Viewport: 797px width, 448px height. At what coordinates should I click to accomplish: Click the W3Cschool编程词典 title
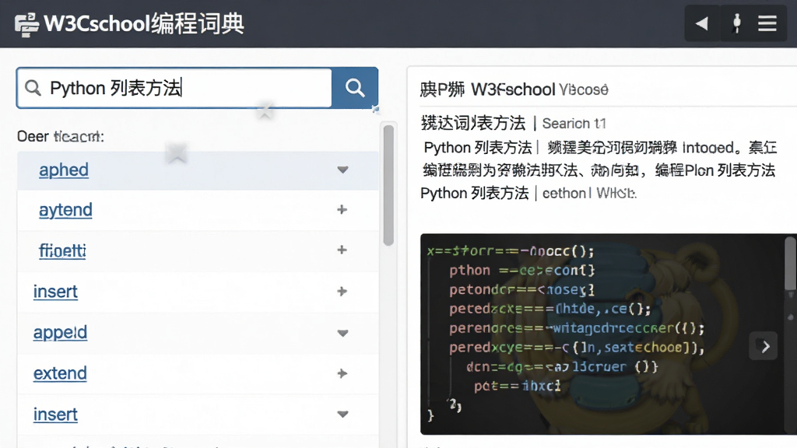tap(144, 24)
